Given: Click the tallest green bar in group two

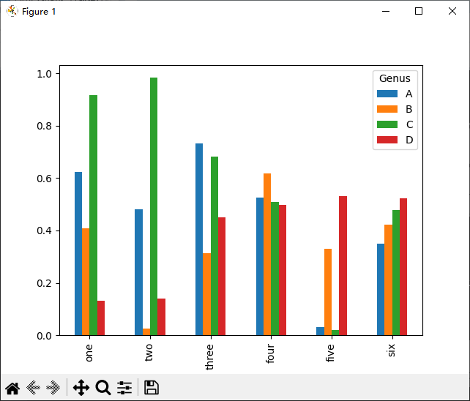Looking at the screenshot, I should pyautogui.click(x=154, y=206).
